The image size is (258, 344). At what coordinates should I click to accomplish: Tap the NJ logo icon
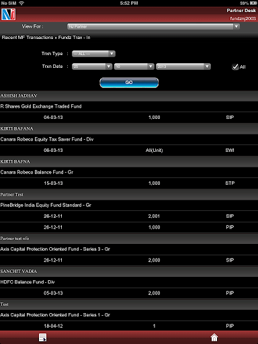click(8, 15)
